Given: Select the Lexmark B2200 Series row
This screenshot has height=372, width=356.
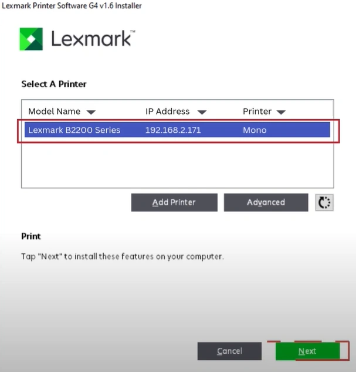Looking at the screenshot, I should click(177, 130).
